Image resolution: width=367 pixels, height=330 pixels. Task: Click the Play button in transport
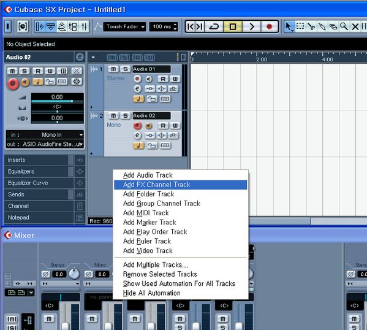[252, 26]
